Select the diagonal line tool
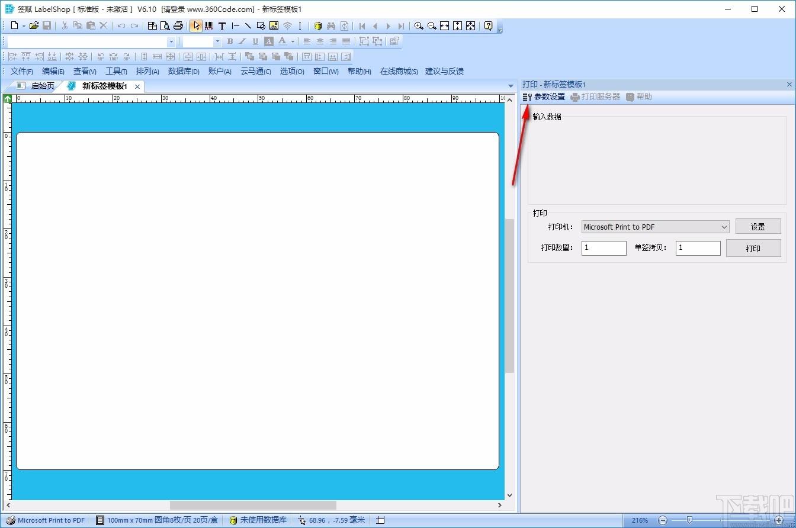The height and width of the screenshot is (528, 796). (248, 25)
